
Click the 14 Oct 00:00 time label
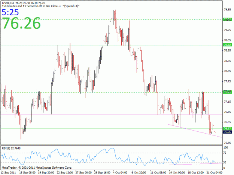177,172
